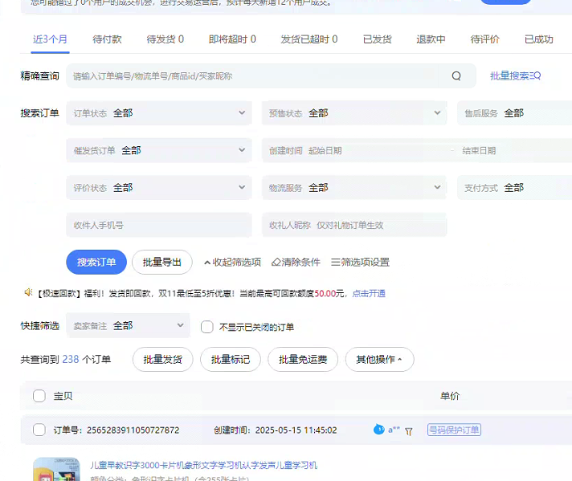The width and height of the screenshot is (572, 481).
Task: Select the checkbox for order 2565283911050727872
Action: pyautogui.click(x=39, y=430)
